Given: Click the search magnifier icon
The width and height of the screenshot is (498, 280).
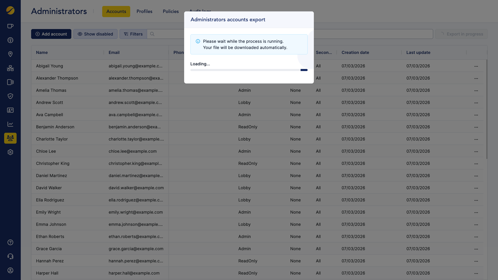Looking at the screenshot, I should (152, 34).
